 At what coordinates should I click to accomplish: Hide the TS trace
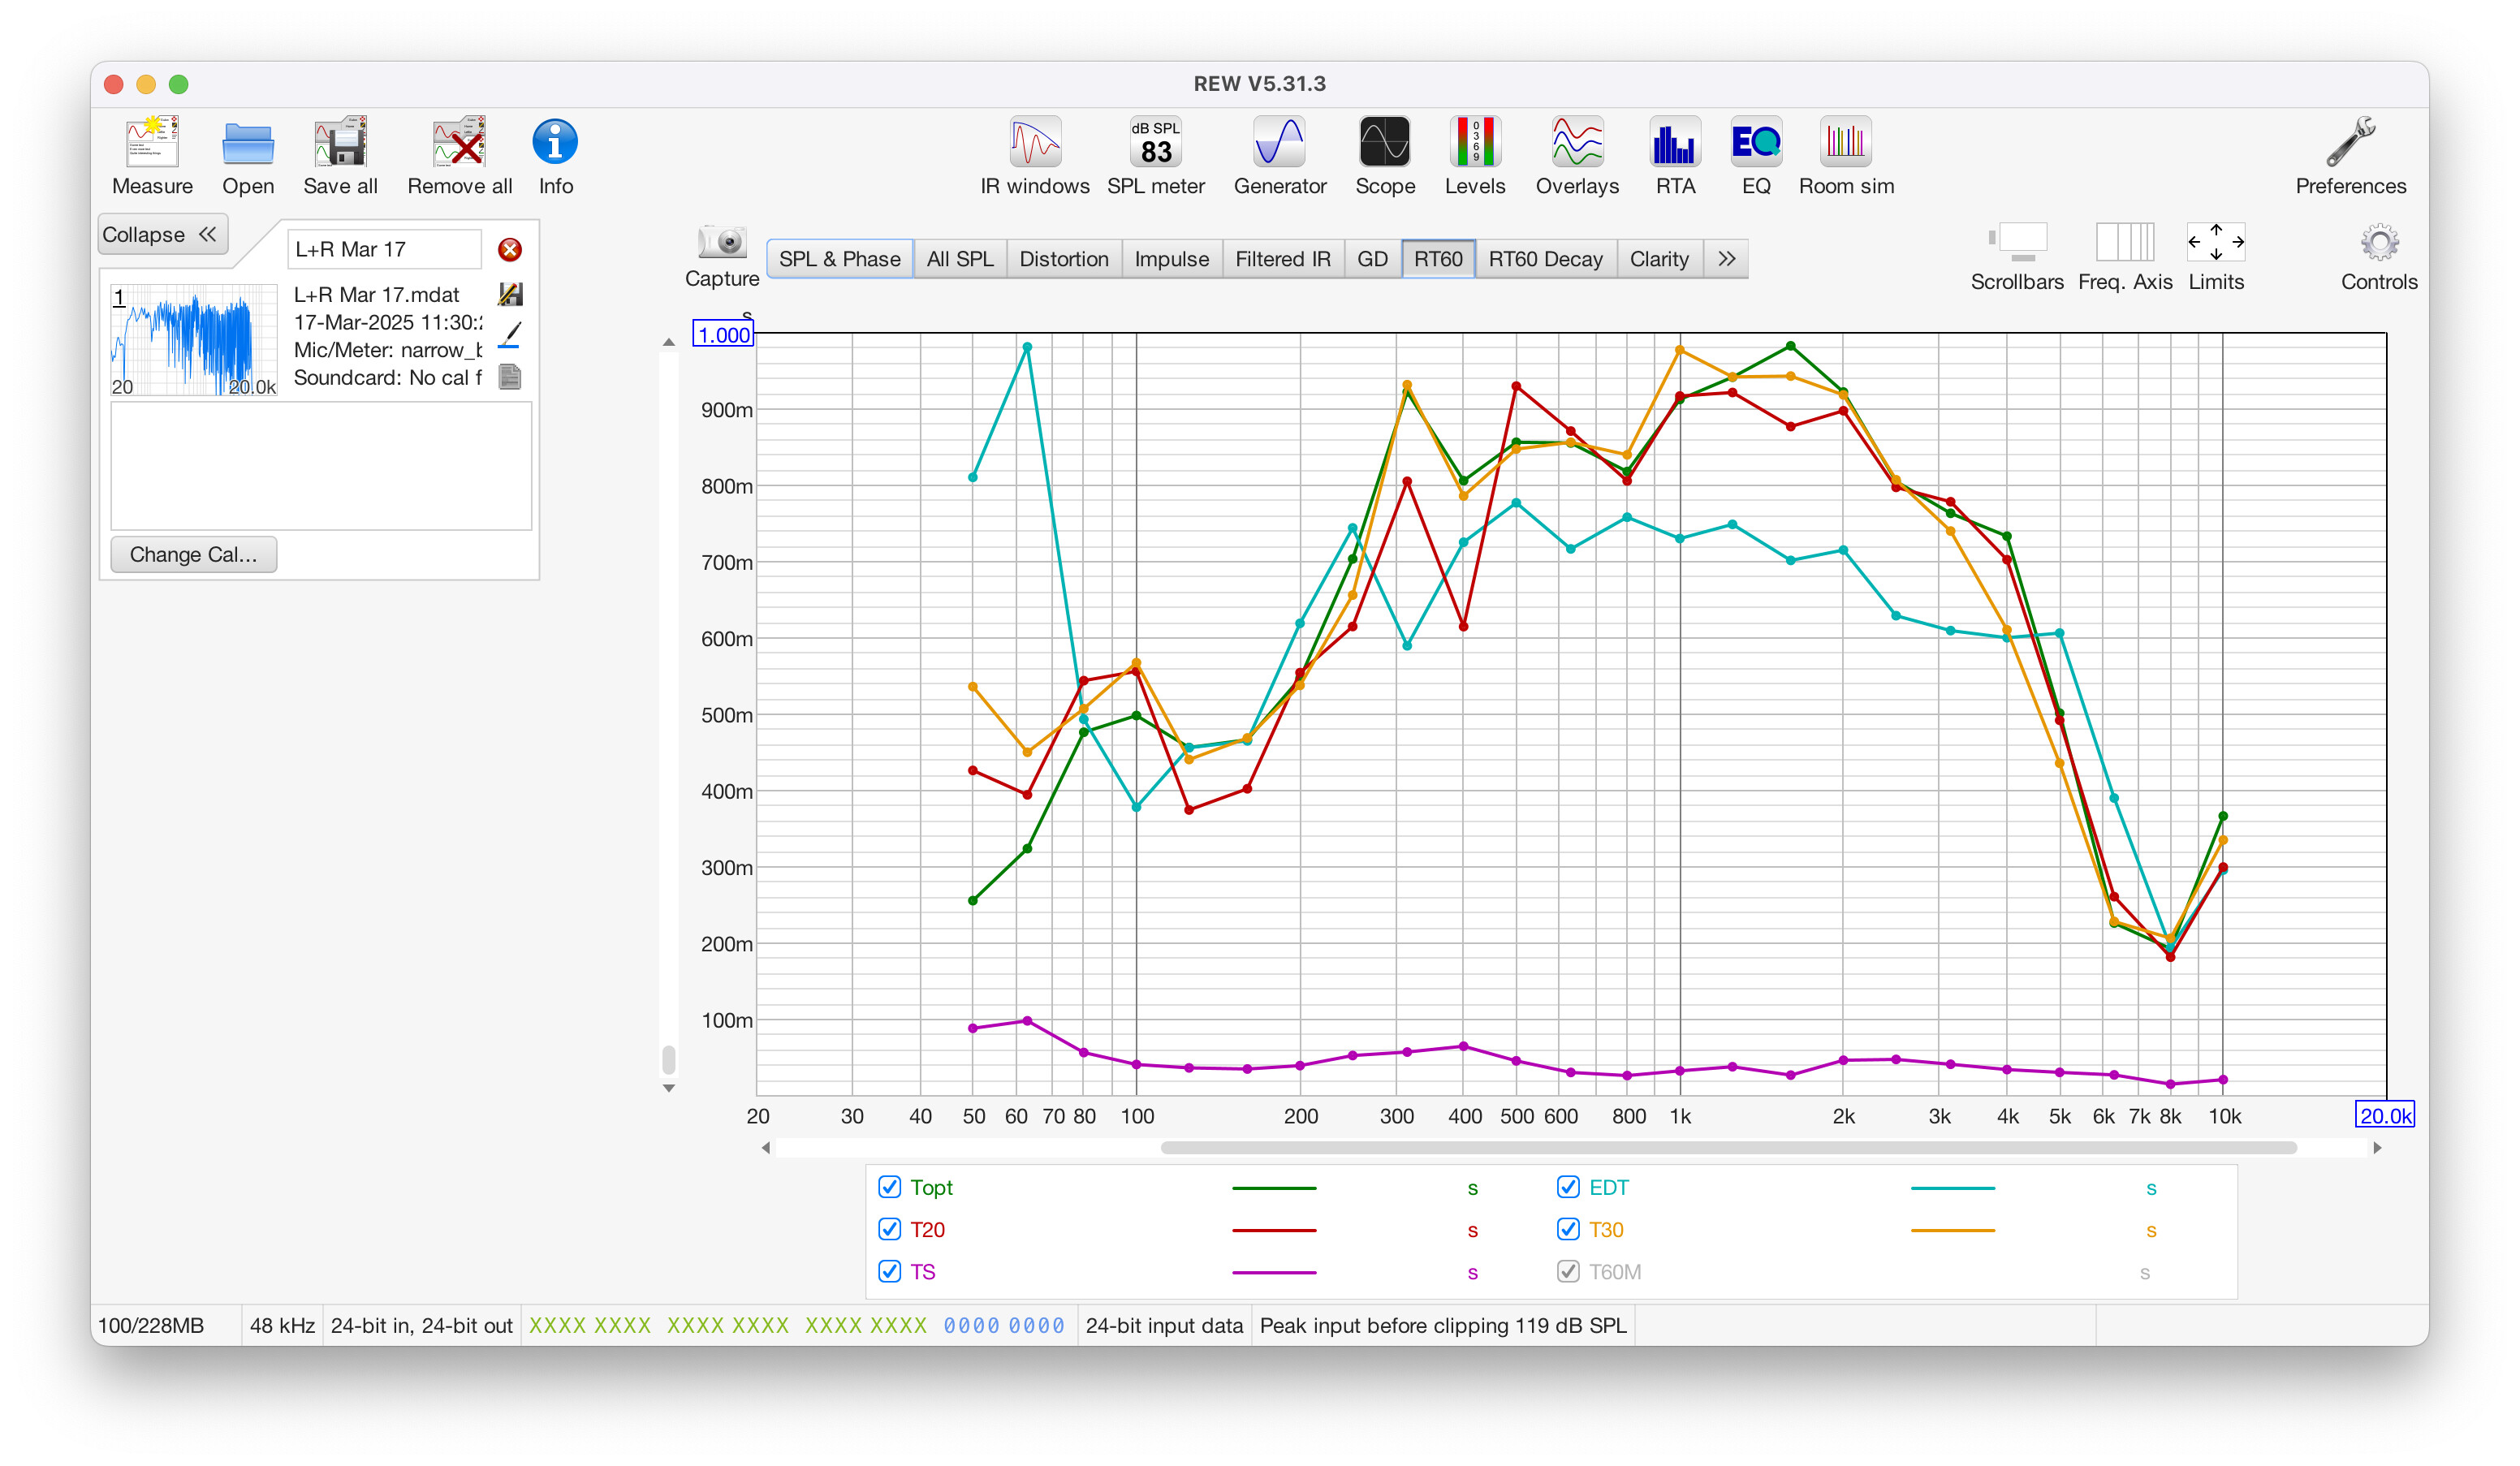[889, 1271]
